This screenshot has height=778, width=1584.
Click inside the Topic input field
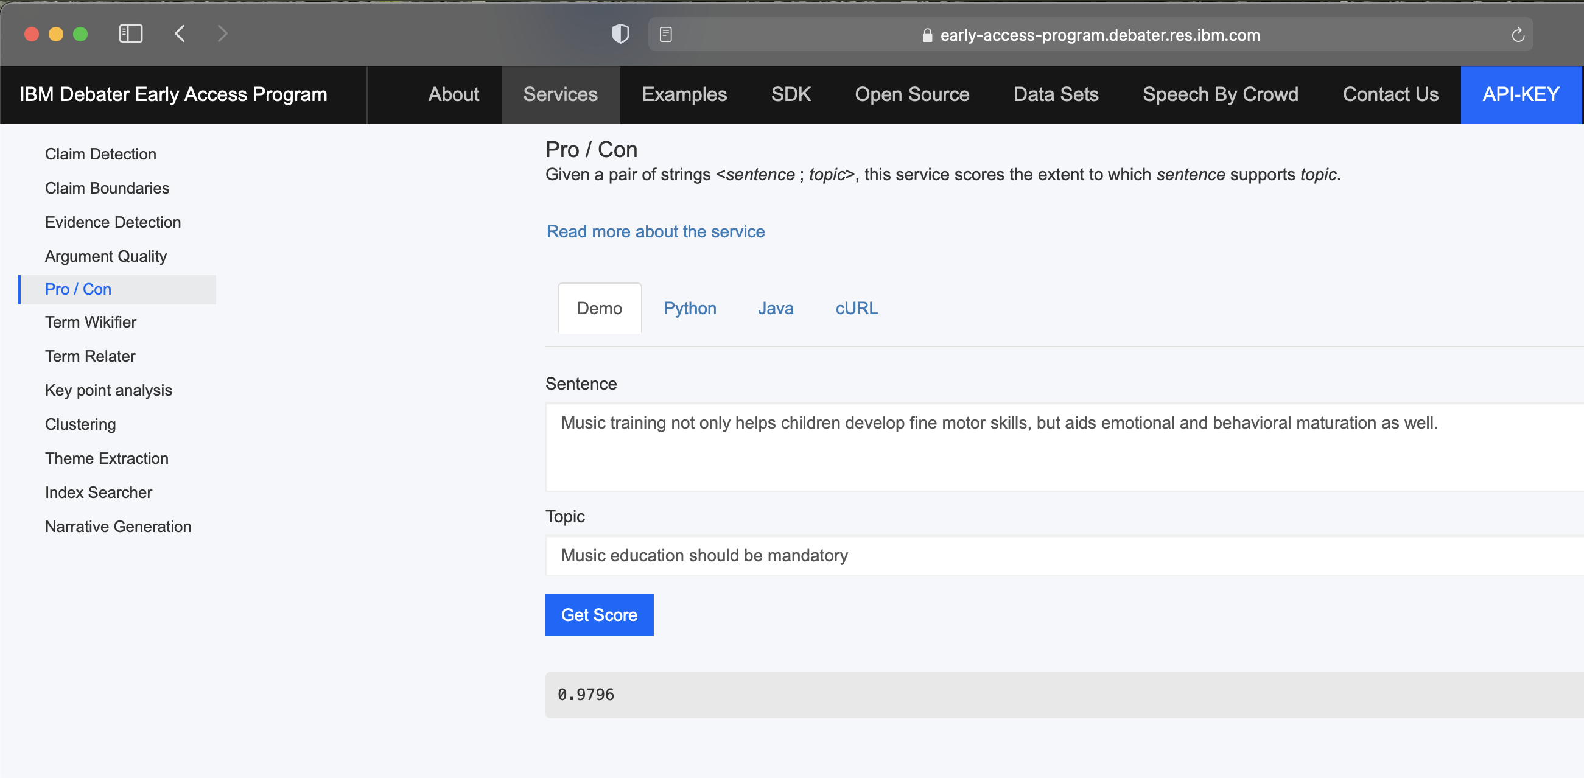pos(1064,555)
